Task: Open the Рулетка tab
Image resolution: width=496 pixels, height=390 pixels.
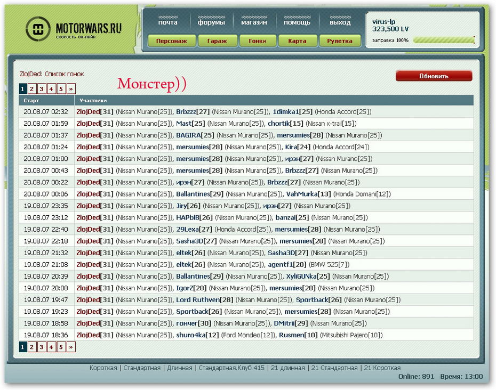Action: tap(340, 41)
